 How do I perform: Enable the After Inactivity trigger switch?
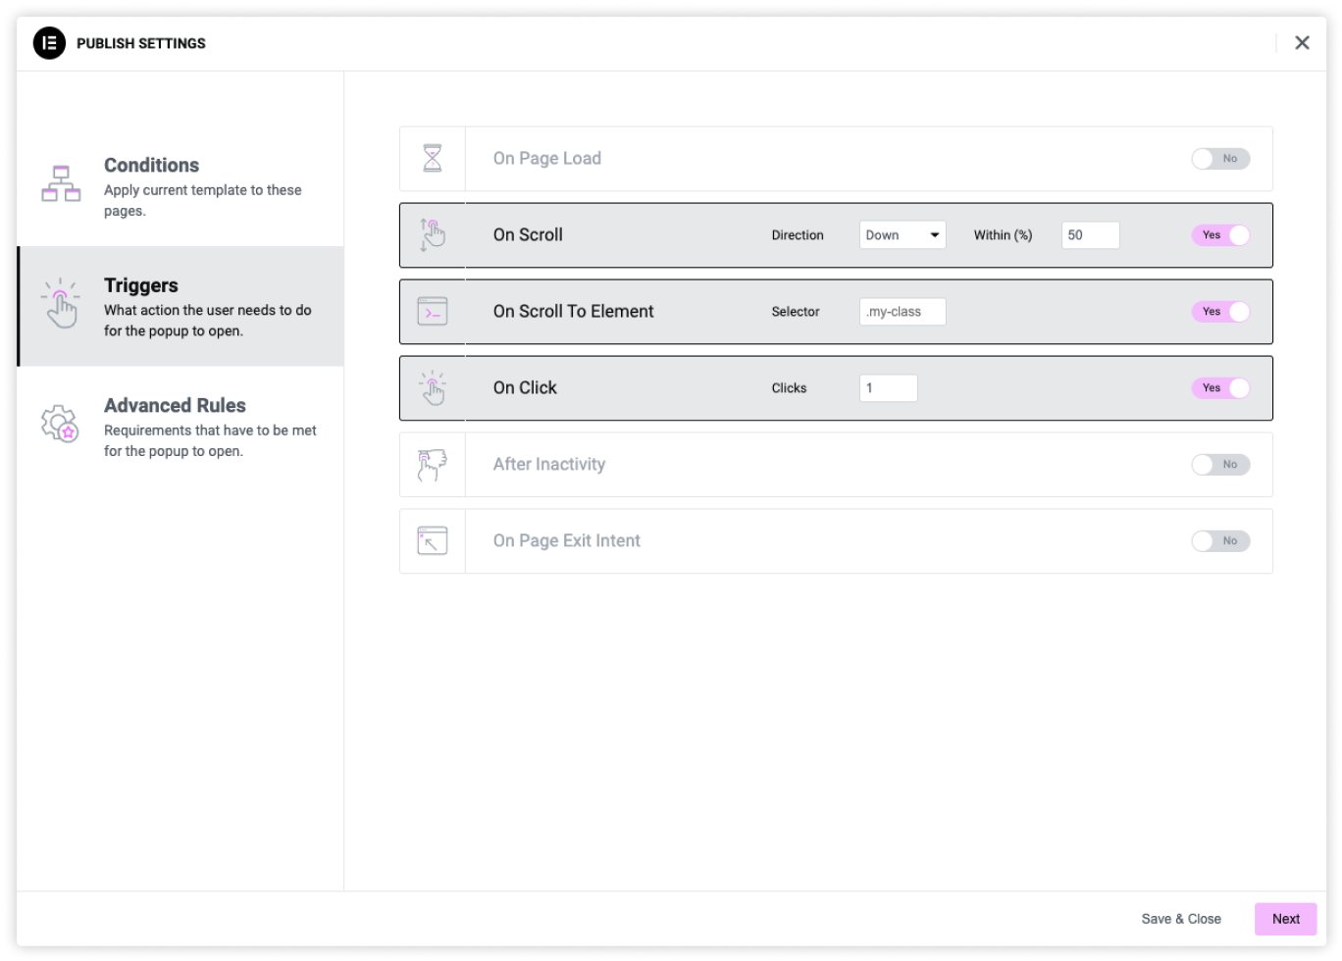click(x=1220, y=465)
